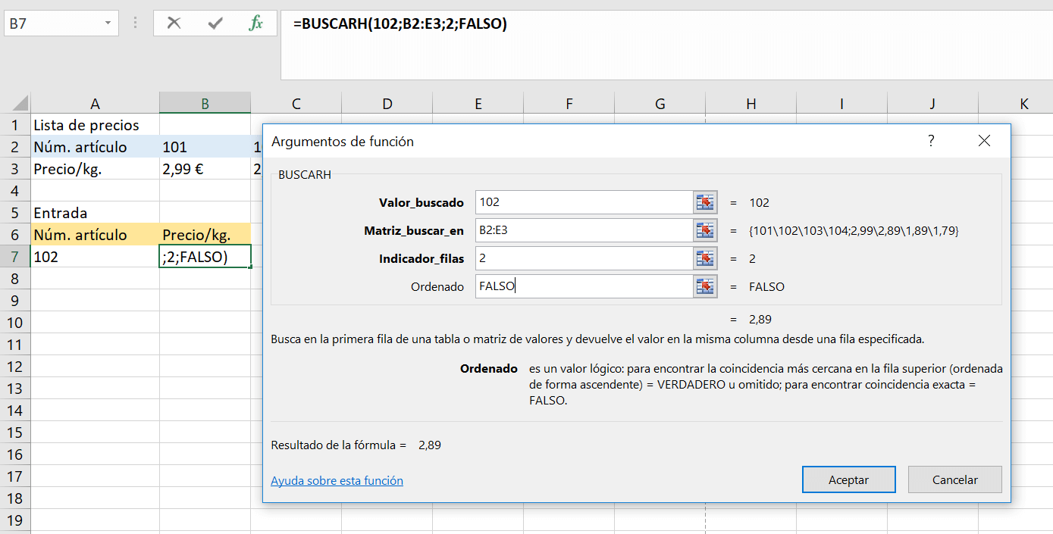This screenshot has width=1053, height=534.
Task: Close the Argumentos de función dialog
Action: (x=984, y=141)
